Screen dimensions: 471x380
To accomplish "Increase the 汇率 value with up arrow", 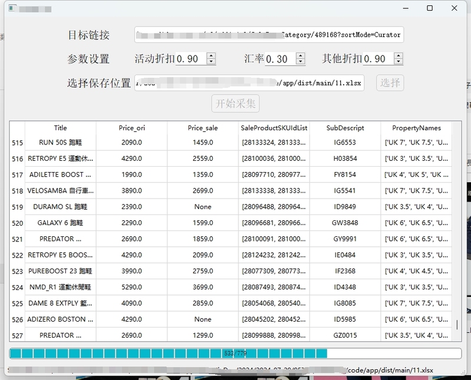I will (300, 55).
